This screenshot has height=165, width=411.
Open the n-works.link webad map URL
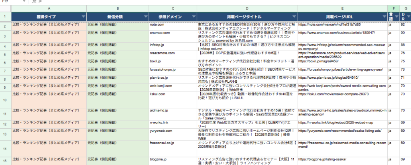(x=336, y=122)
